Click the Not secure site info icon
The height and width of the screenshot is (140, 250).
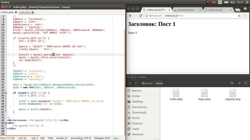[146, 16]
